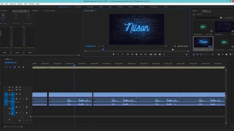
Task: Toggle sync lock for V1 track
Action: (16, 94)
